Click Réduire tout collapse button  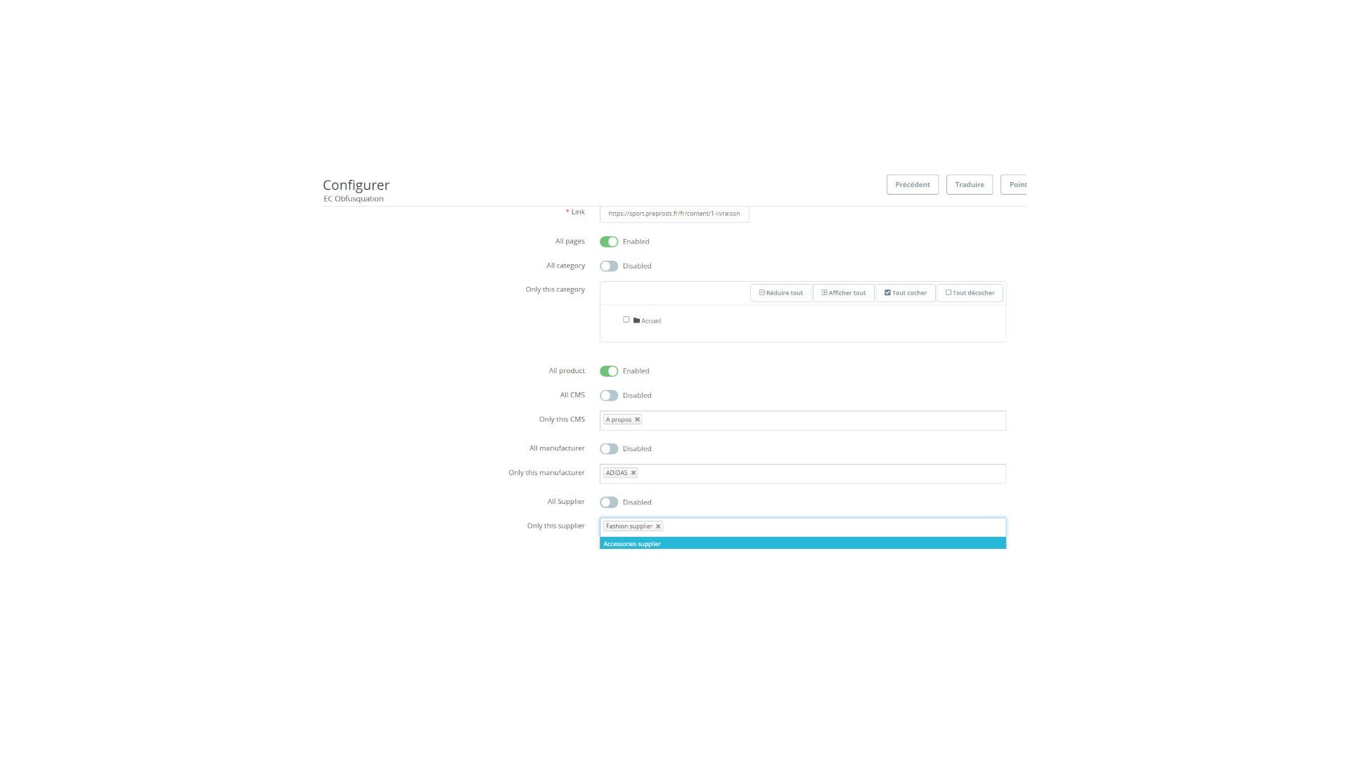pos(780,293)
